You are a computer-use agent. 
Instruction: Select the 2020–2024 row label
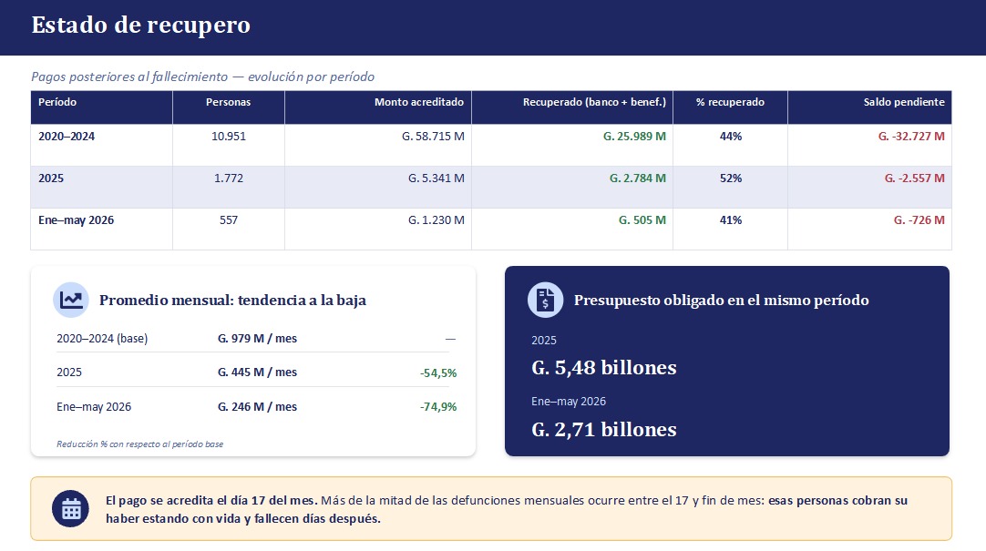coord(66,137)
